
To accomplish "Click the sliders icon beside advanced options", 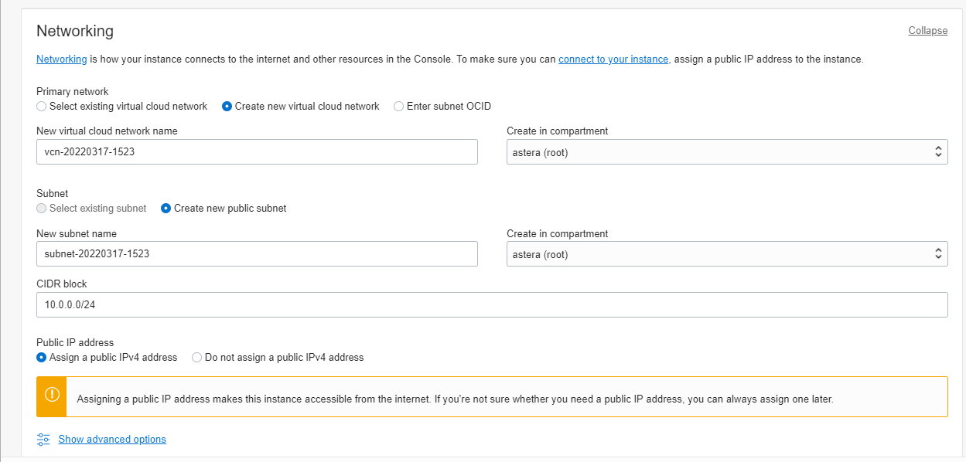I will tap(43, 440).
